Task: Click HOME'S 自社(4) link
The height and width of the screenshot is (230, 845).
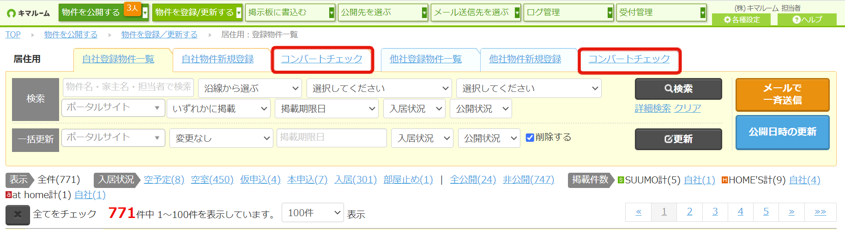Action: (x=805, y=180)
